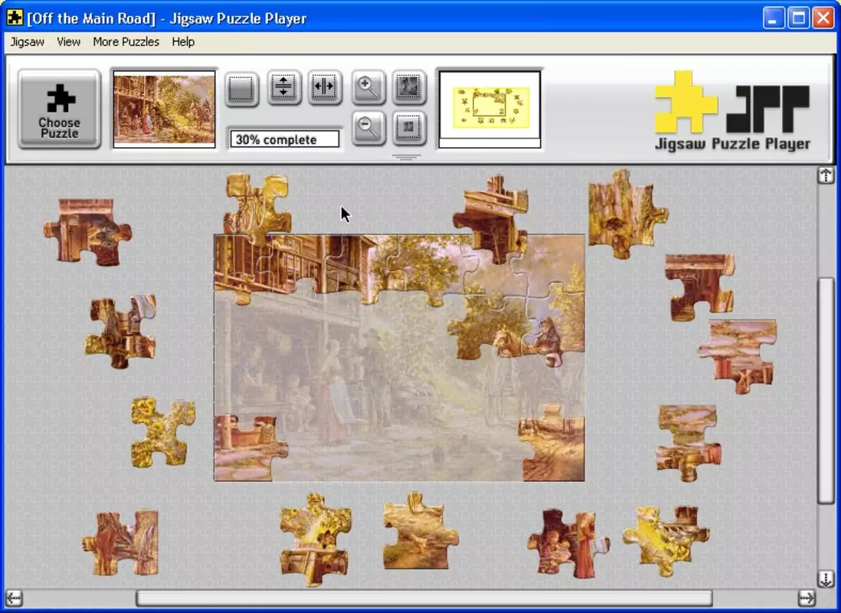Open the Help menu
This screenshot has width=841, height=613.
pos(183,42)
